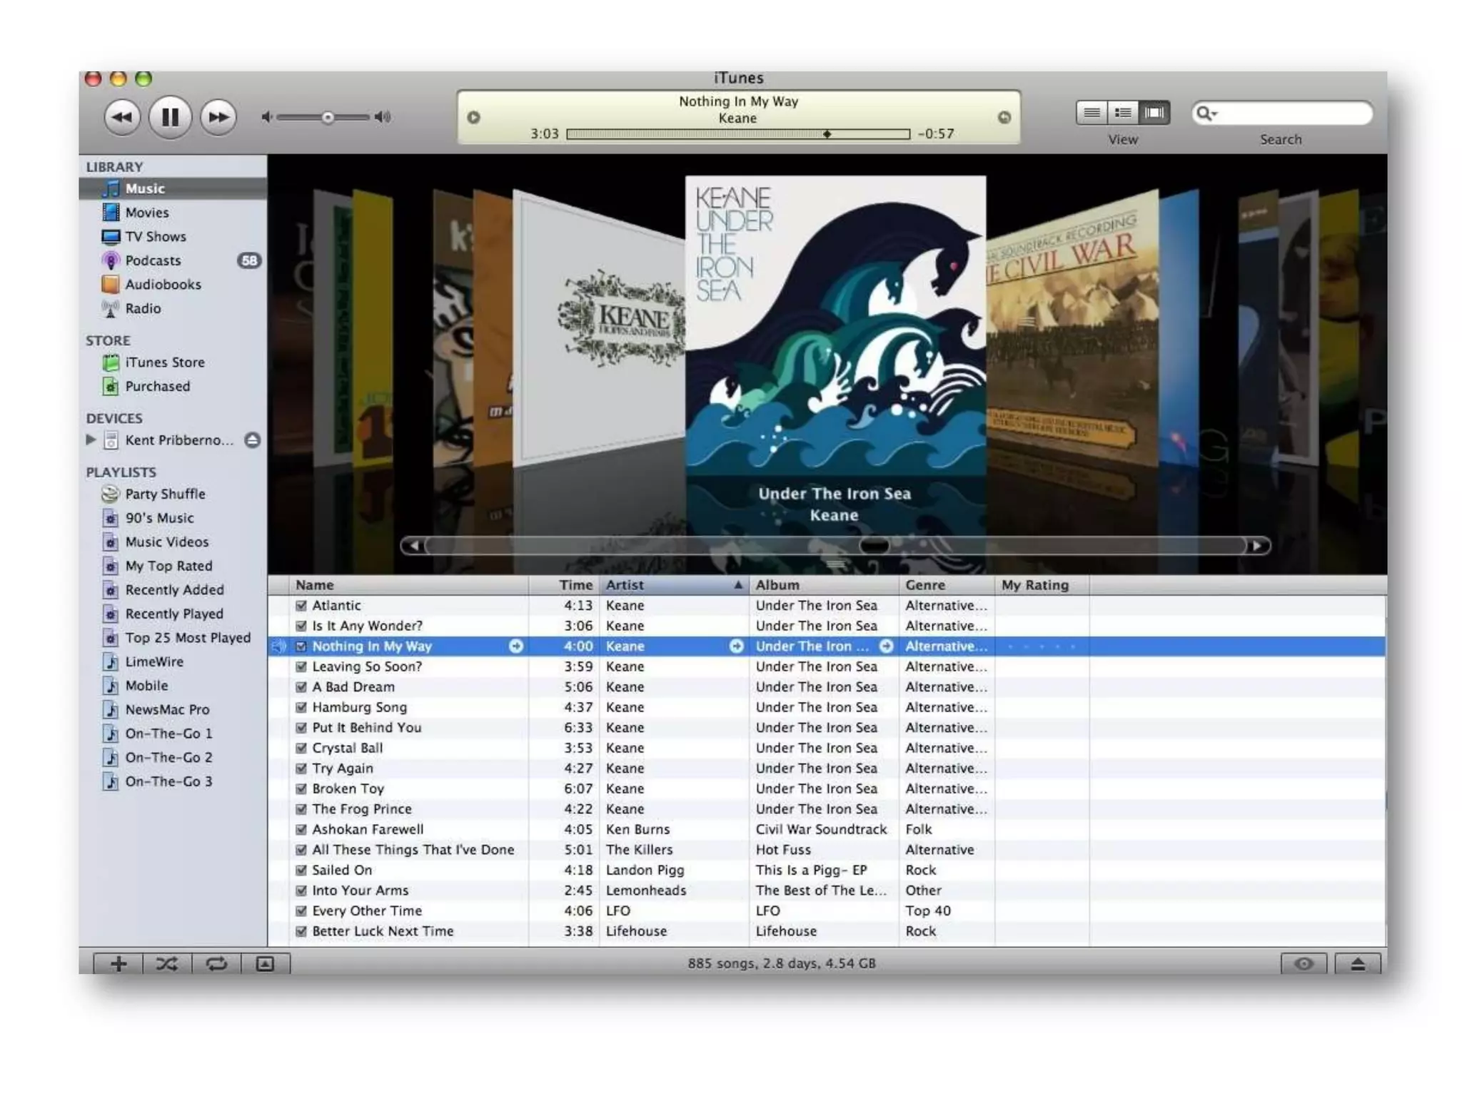Switch to Cover Flow view icon

point(1154,113)
